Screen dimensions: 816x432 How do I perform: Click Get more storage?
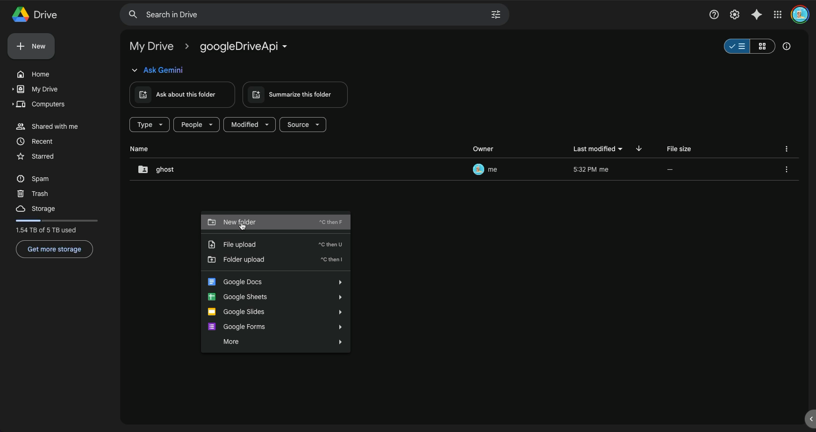pos(54,249)
